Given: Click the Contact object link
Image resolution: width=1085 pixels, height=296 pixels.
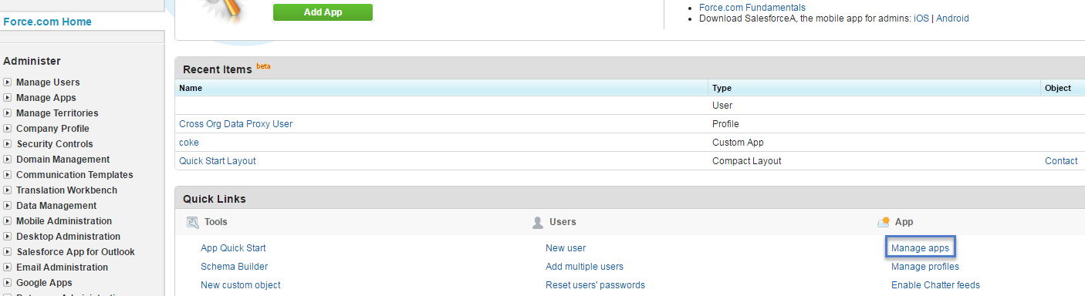Looking at the screenshot, I should (x=1061, y=161).
